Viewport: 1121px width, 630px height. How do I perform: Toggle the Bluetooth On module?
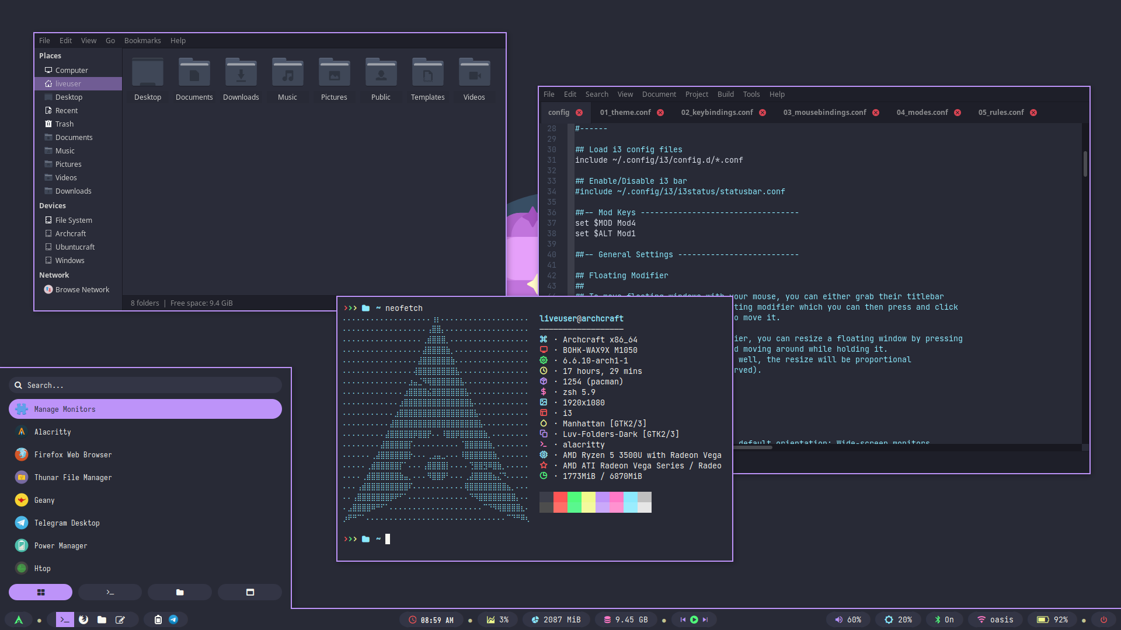pos(944,619)
